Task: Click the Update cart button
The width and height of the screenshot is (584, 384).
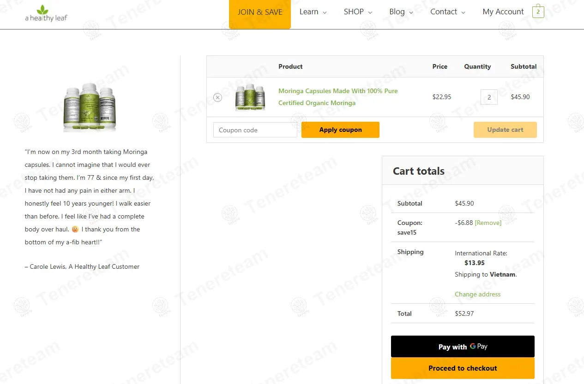Action: (x=505, y=130)
